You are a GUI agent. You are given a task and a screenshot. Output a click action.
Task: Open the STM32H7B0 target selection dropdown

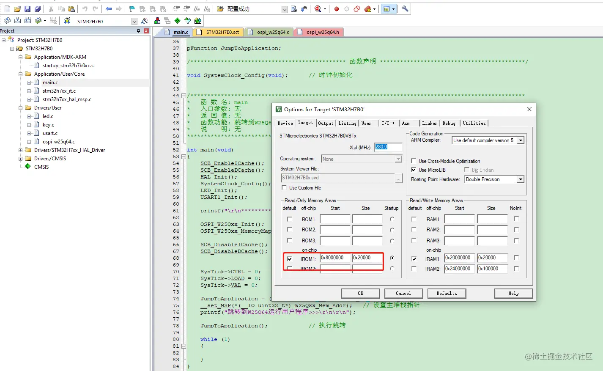[134, 21]
